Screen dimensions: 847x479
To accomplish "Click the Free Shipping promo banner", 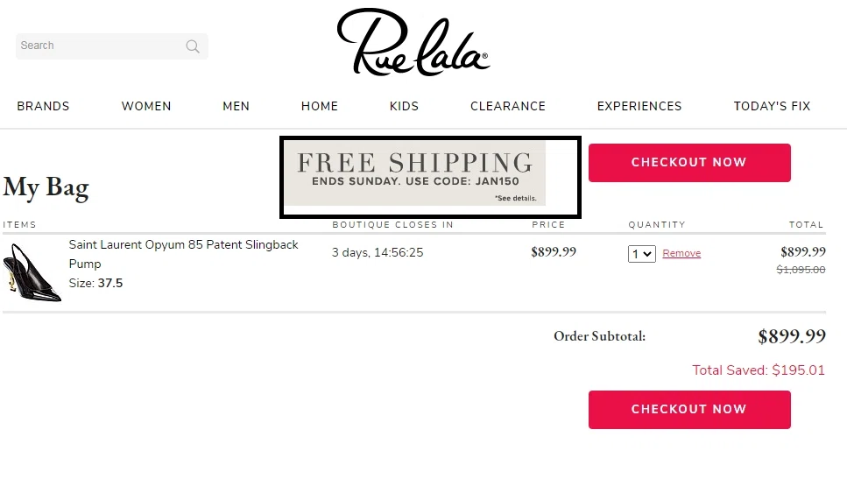I will click(414, 169).
